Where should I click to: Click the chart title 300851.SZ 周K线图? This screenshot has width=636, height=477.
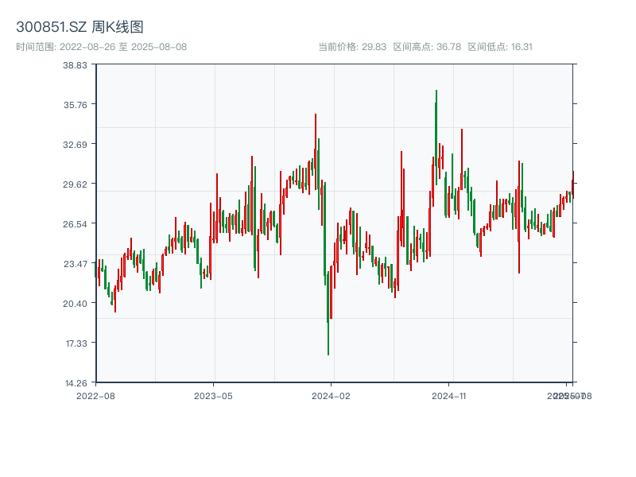(x=79, y=27)
